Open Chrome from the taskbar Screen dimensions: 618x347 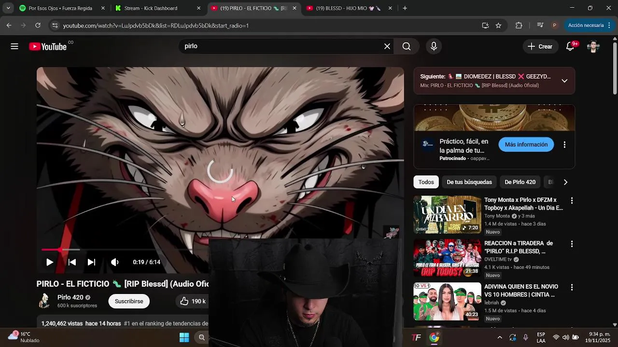[x=435, y=337]
